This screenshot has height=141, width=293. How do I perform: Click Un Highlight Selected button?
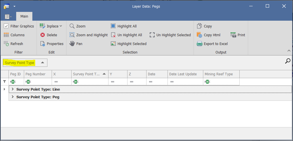[x=170, y=35]
